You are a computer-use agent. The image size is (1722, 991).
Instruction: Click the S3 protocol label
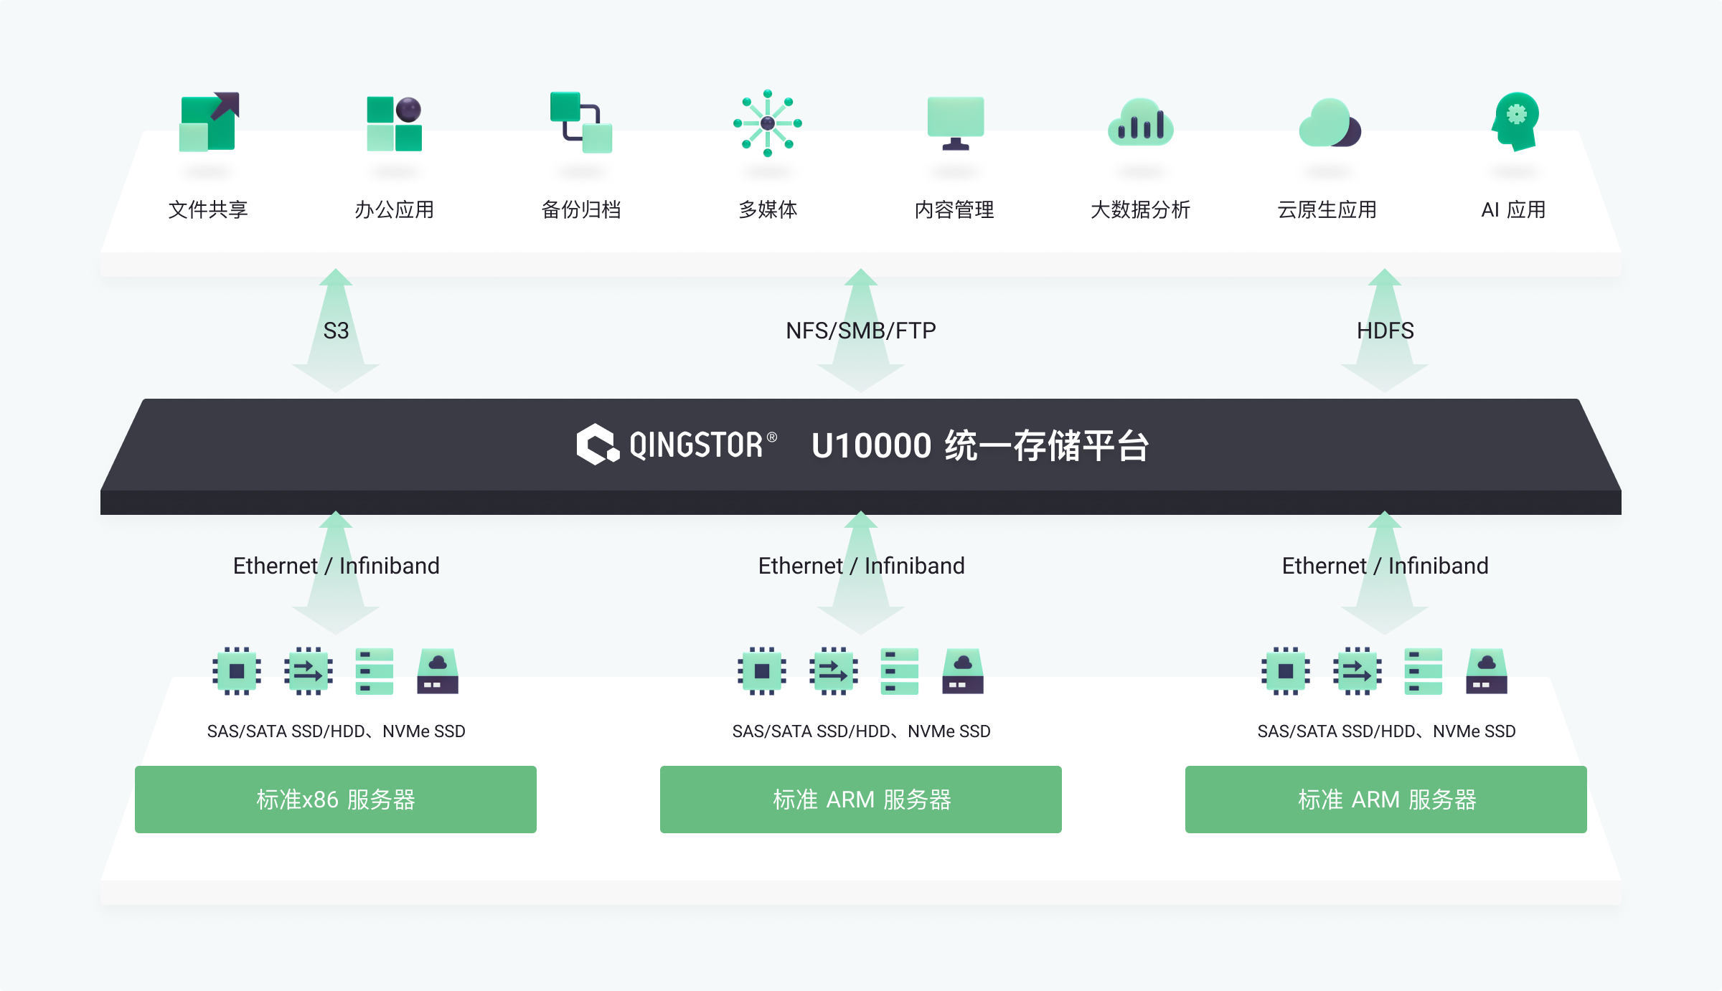(336, 331)
